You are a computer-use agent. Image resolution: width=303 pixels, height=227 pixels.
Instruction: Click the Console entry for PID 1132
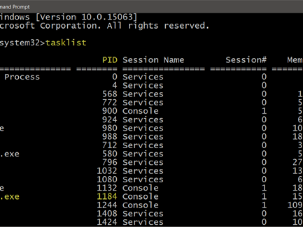(140, 188)
